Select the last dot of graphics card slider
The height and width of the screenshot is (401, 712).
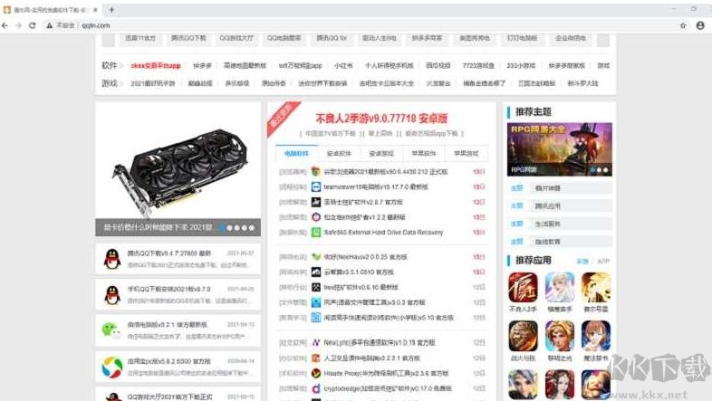tap(252, 228)
